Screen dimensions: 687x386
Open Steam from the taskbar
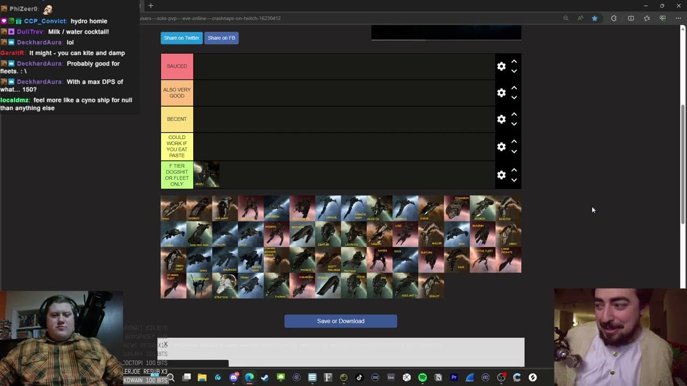[265, 377]
